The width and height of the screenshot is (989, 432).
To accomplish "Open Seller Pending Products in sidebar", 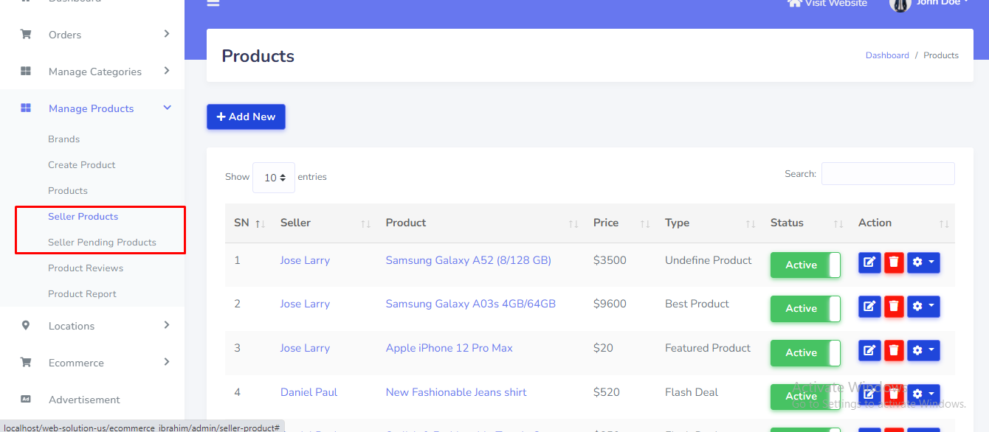I will point(102,243).
